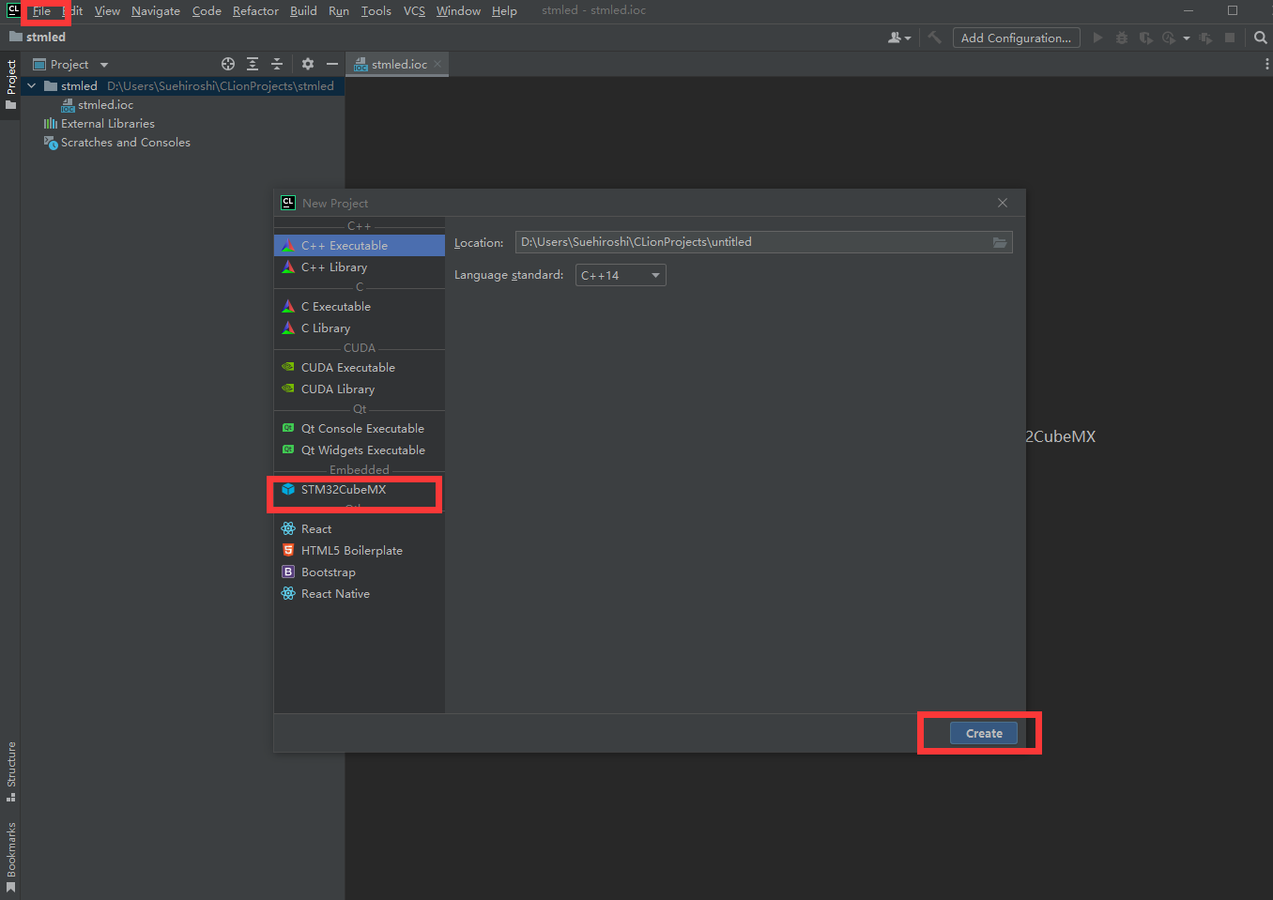Screen dimensions: 1273x900
Task: Select React project type
Action: pos(360,528)
